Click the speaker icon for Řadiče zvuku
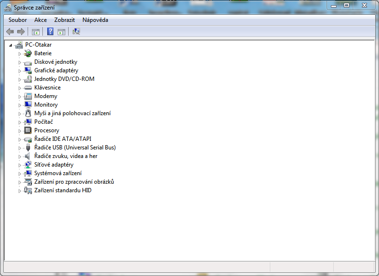The width and height of the screenshot is (379, 276). 28,156
